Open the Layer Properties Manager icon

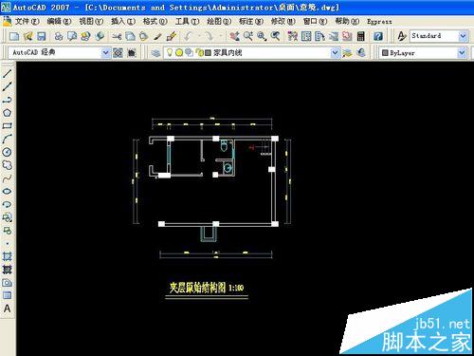coord(155,52)
